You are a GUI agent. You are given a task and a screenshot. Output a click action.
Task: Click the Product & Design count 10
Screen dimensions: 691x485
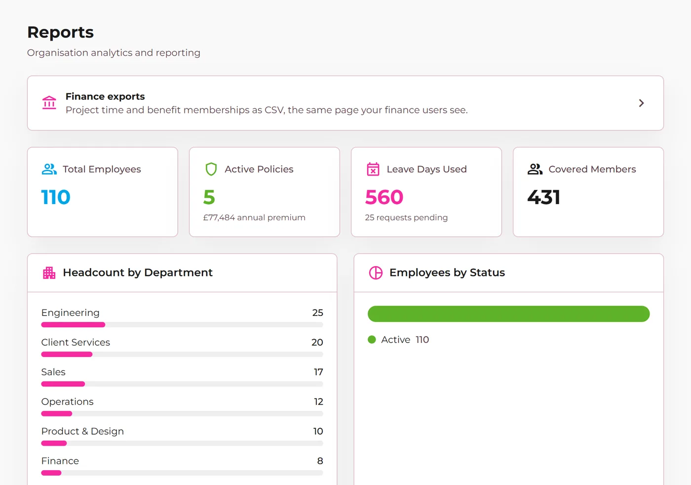point(318,431)
